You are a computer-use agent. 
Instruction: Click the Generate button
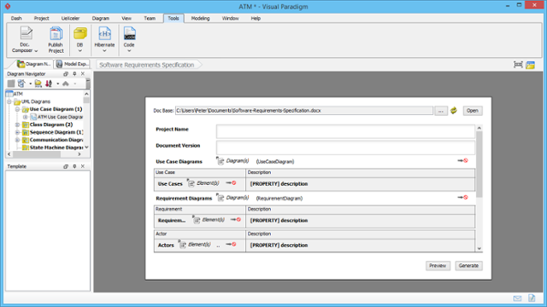tap(468, 265)
